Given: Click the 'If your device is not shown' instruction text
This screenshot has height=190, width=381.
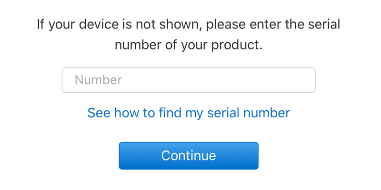Looking at the screenshot, I should tap(189, 35).
